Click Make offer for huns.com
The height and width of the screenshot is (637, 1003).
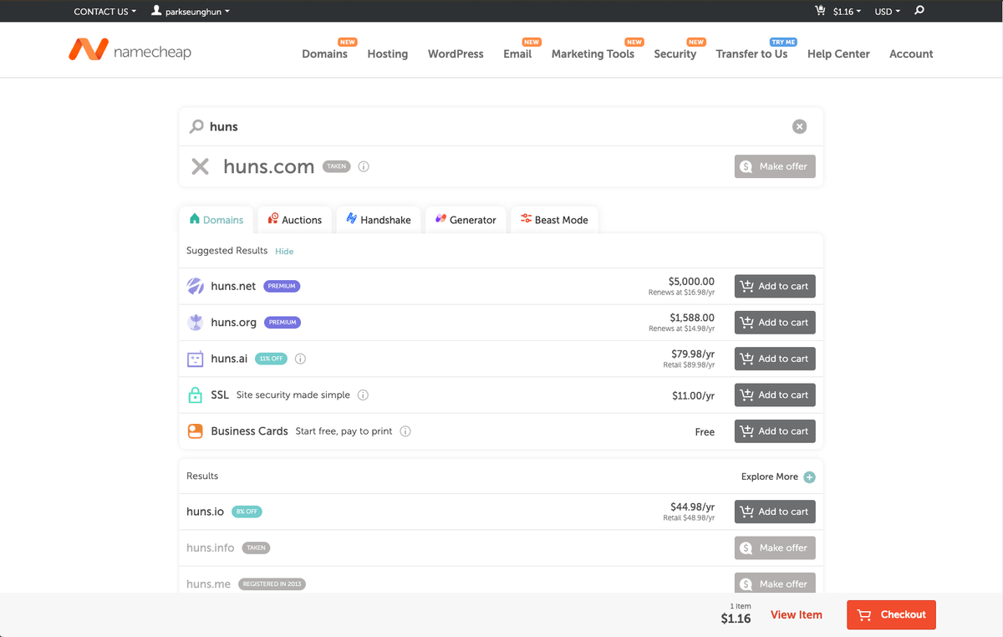[x=775, y=166]
